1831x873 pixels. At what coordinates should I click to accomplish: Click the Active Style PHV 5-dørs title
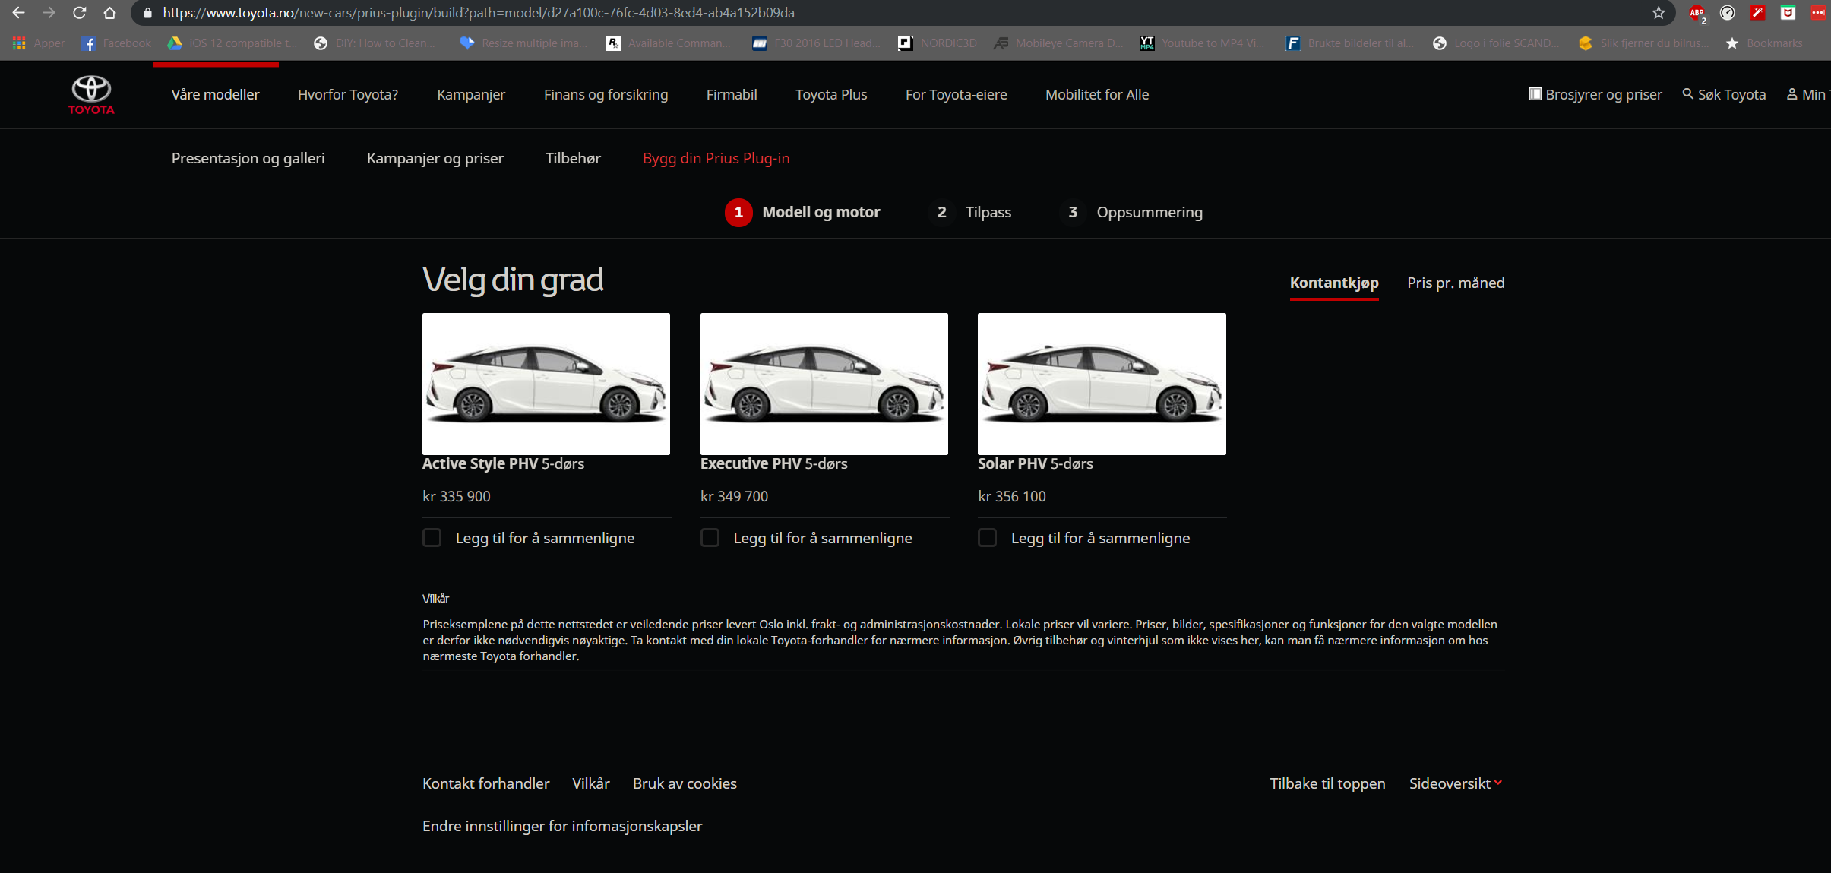503,464
